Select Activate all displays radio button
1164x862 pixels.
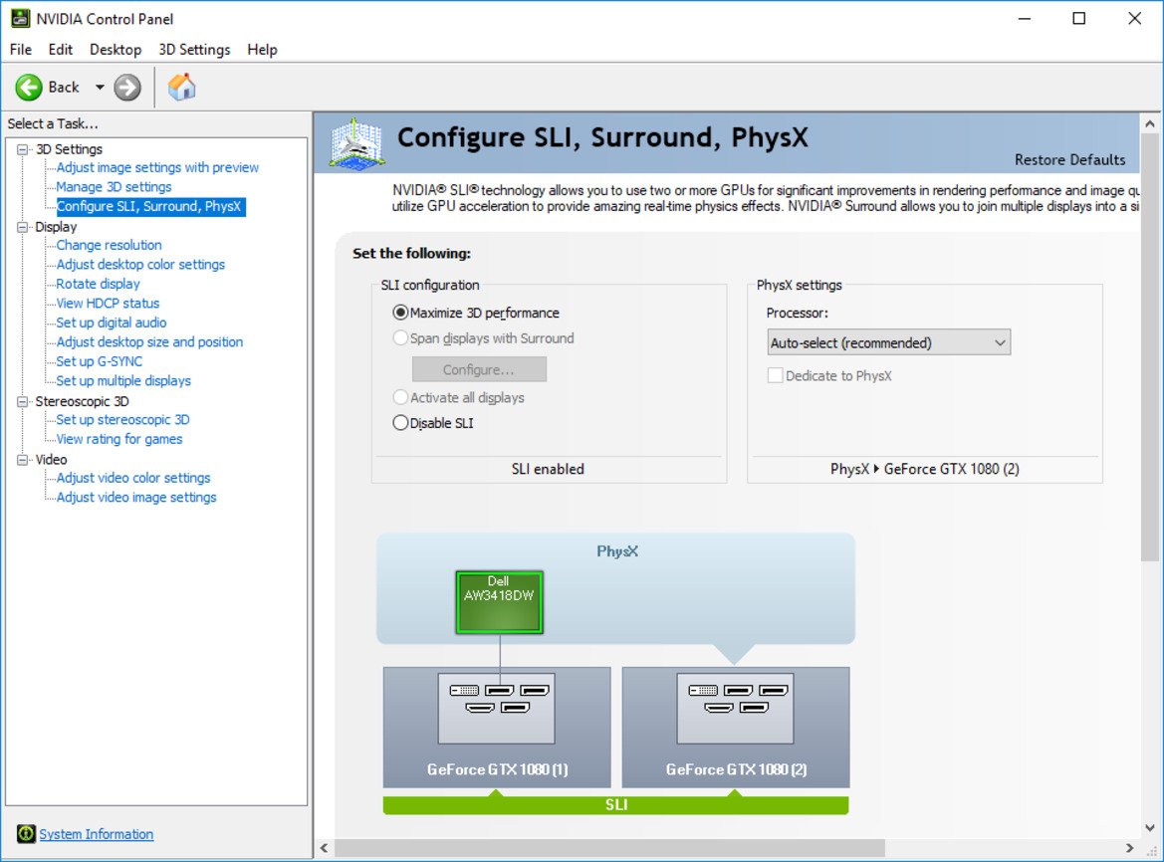(401, 397)
